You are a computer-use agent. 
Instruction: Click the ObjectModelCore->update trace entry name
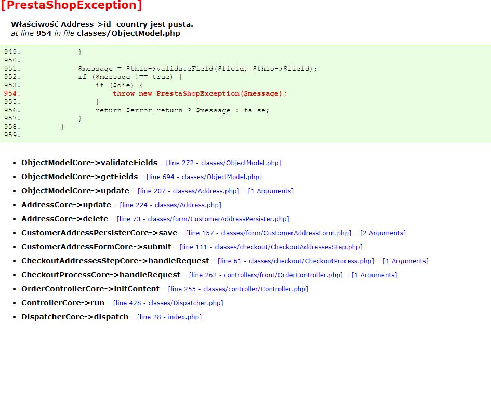75,191
